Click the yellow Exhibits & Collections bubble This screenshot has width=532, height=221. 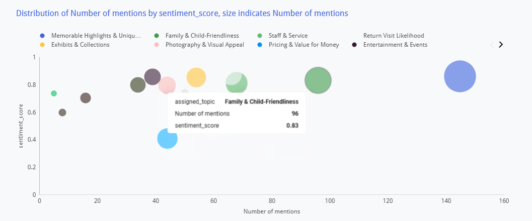point(196,77)
